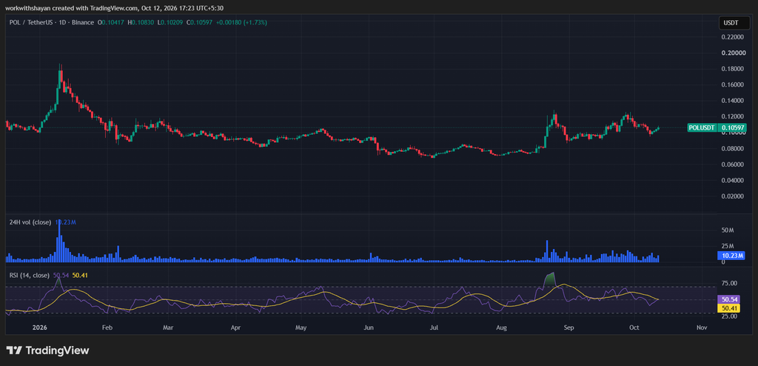Screen dimensions: 758x366
Task: Click the 0.18000 price axis label
Action: (x=732, y=69)
